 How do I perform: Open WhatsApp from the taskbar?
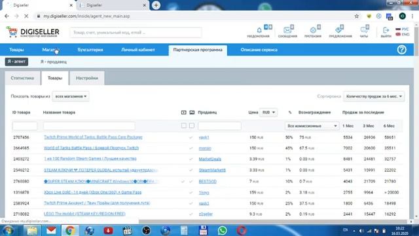pyautogui.click(x=222, y=230)
